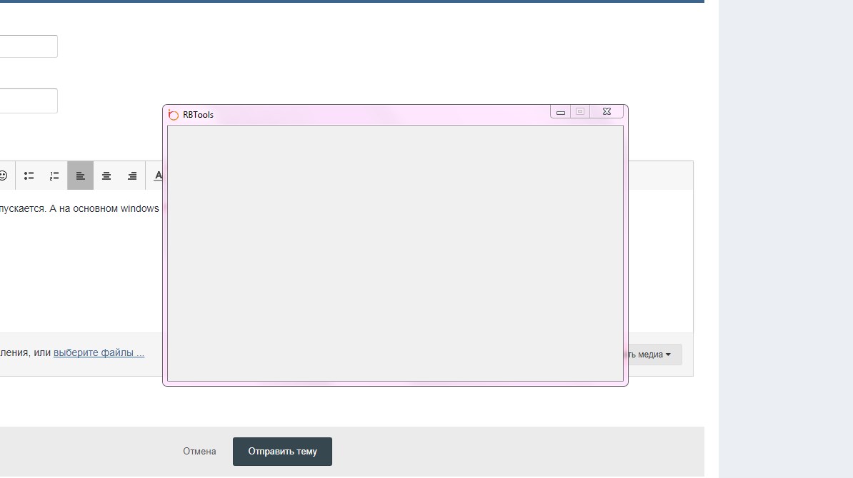The height and width of the screenshot is (478, 853).
Task: Click the 'выберите файлы ...' link
Action: 99,352
